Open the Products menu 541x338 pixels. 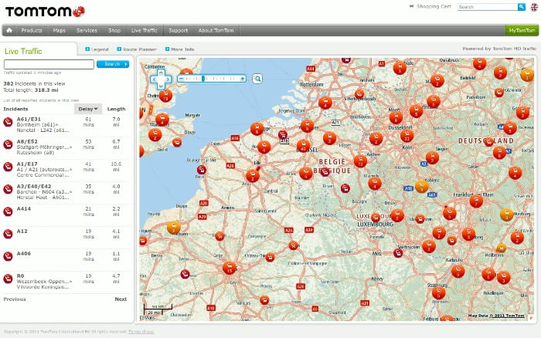click(32, 30)
